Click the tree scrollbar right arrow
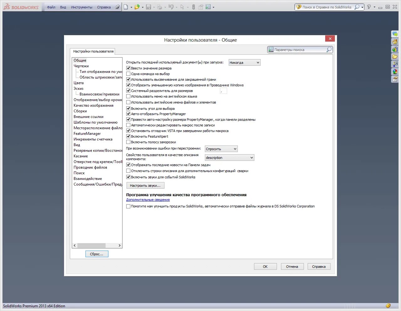Screen dimensions: 401x311 119,246
